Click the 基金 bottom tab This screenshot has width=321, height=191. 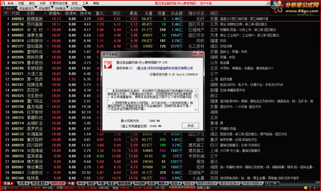111,183
